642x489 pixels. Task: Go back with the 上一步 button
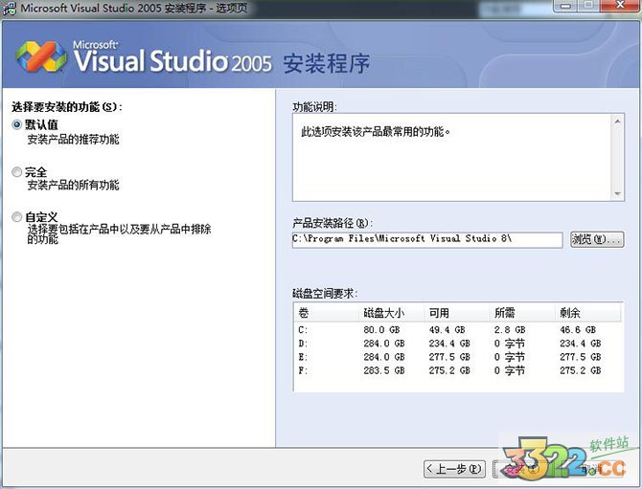tap(454, 469)
